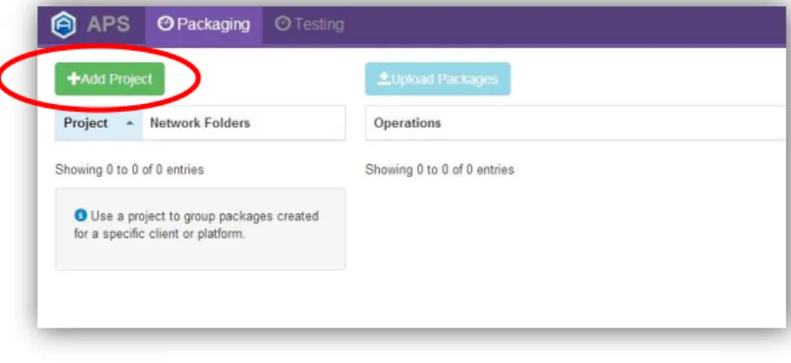Viewport: 791px width, 363px height.
Task: Sort by the Project column header
Action: pyautogui.click(x=99, y=123)
